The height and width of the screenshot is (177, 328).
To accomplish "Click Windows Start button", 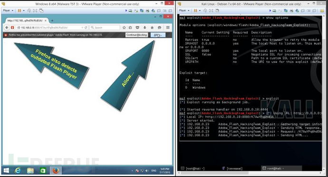I will pos(6,170).
